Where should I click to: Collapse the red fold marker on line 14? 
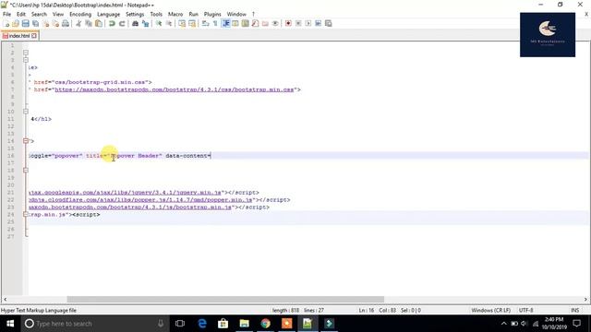pyautogui.click(x=26, y=141)
